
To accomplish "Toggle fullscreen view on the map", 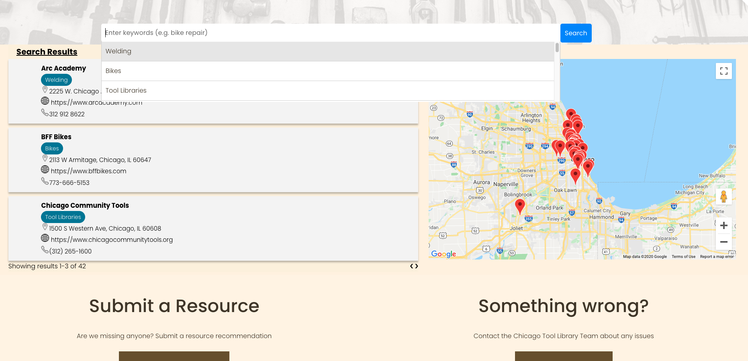I will click(x=723, y=71).
